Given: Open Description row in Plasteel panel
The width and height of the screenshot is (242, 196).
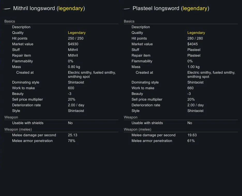Looking at the screenshot, I should pos(141,27).
